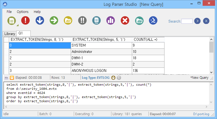Open the yellow LOG folder chooser icon
The image size is (217, 119).
click(68, 20)
